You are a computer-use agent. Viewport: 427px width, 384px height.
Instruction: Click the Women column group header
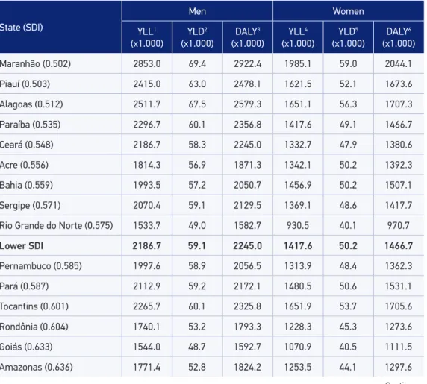pyautogui.click(x=348, y=11)
